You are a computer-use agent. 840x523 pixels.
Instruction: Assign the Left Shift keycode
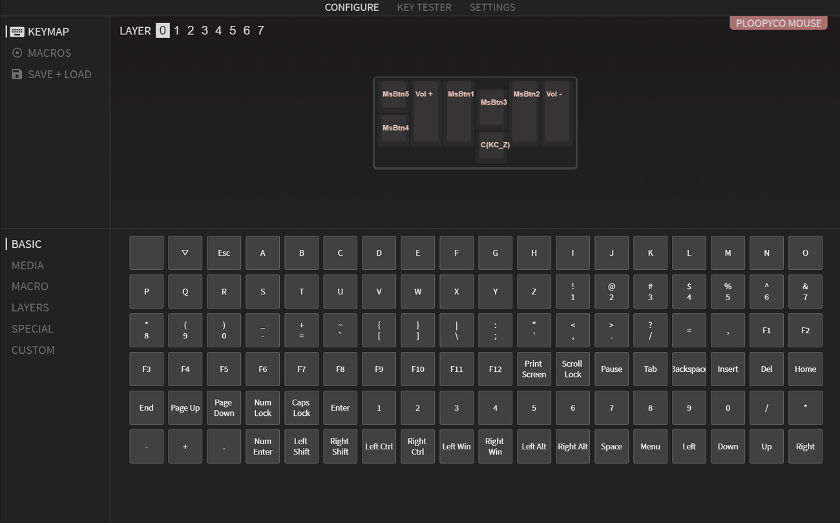click(x=301, y=446)
